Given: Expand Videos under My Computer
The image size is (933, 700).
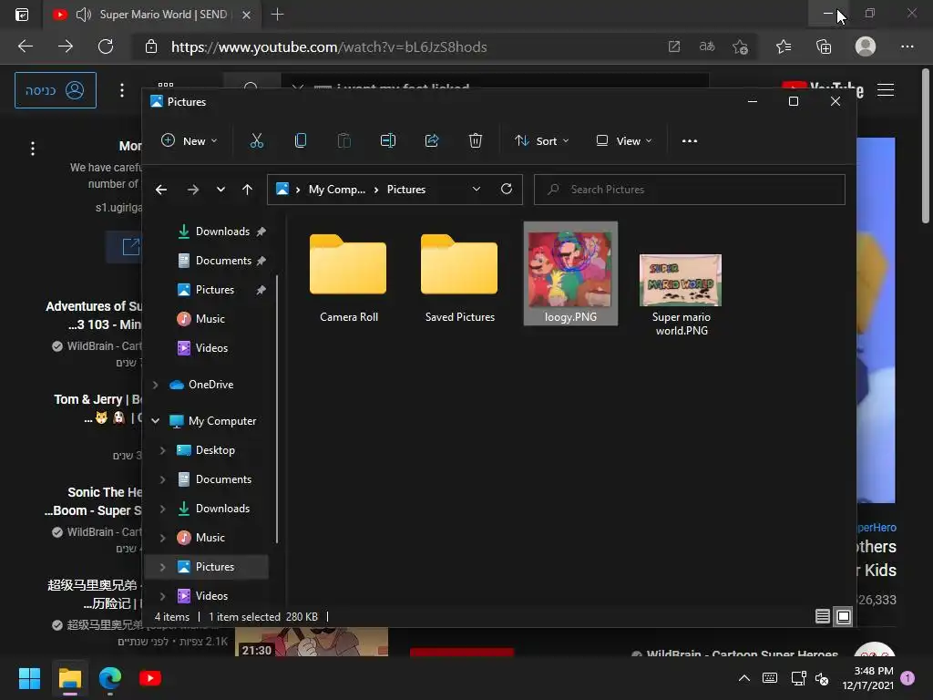Looking at the screenshot, I should coord(162,596).
